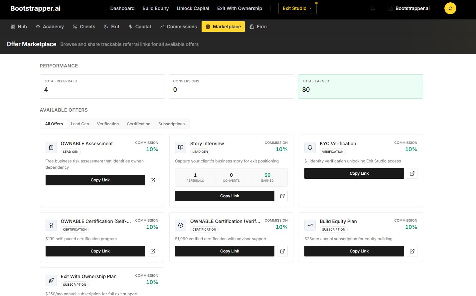Show Subscriptions offers tab
The height and width of the screenshot is (296, 476).
click(x=171, y=124)
